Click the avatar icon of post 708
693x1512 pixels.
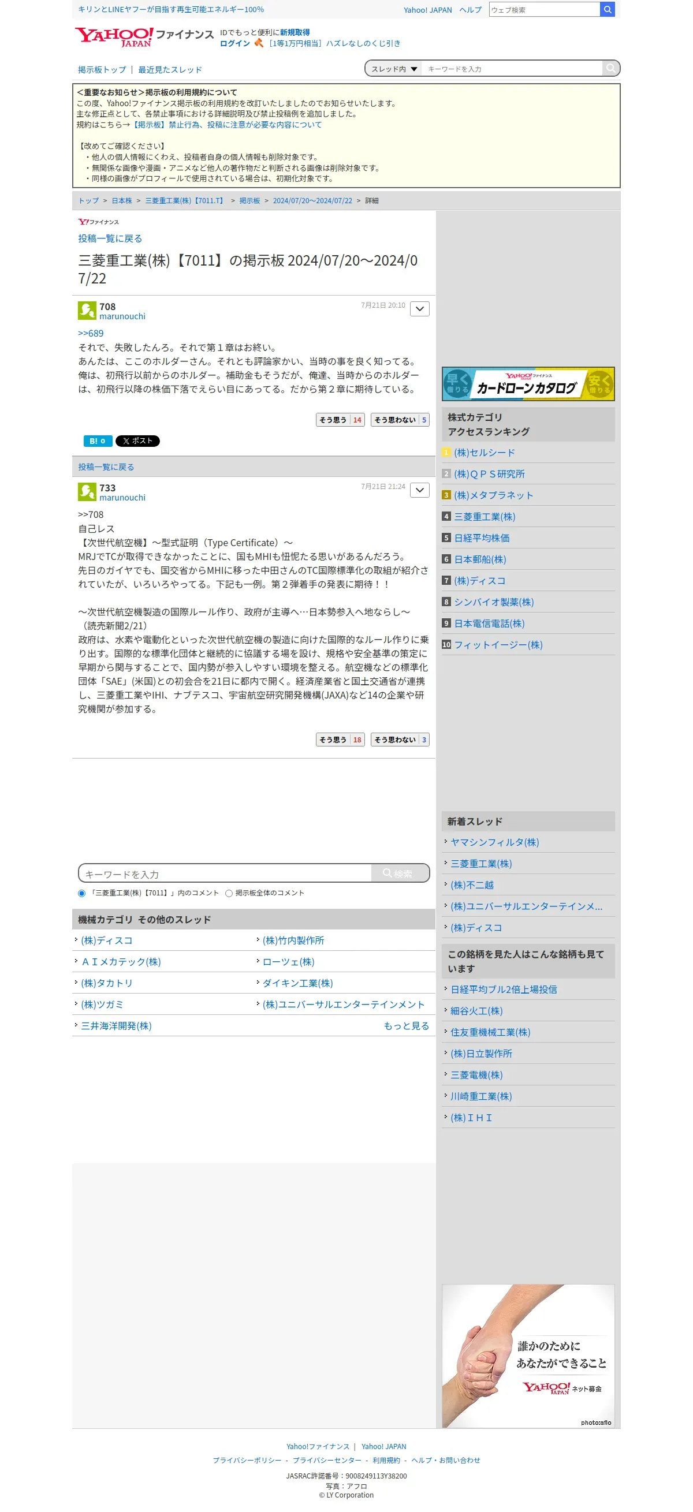coord(87,311)
